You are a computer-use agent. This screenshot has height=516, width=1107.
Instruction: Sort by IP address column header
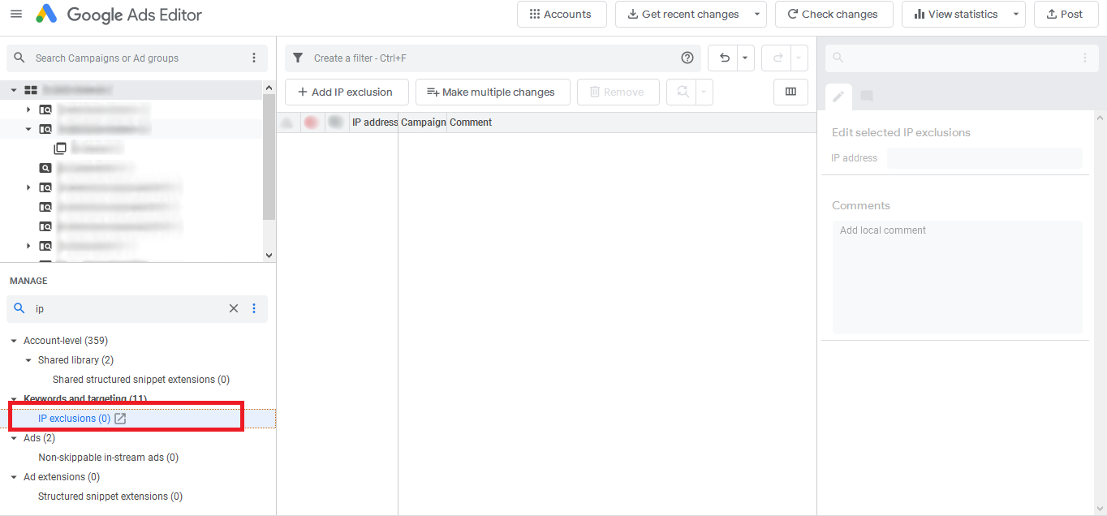tap(374, 123)
